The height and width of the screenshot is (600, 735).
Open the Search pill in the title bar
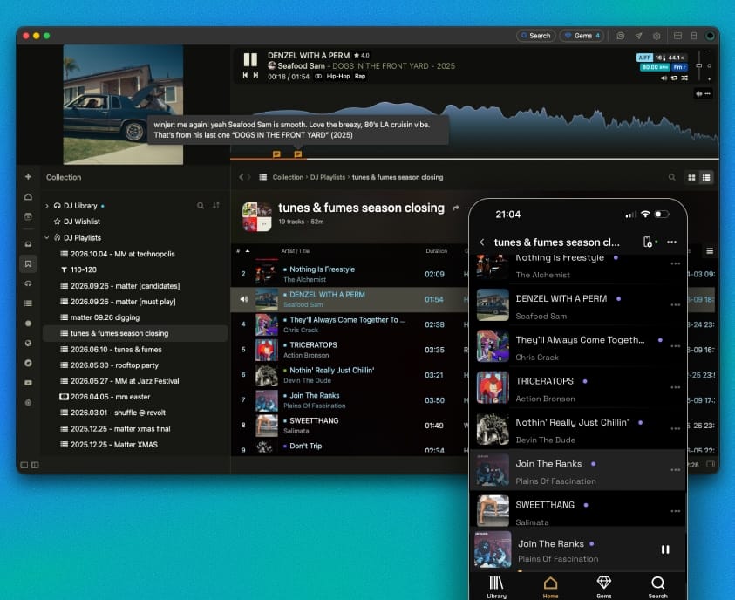click(536, 36)
